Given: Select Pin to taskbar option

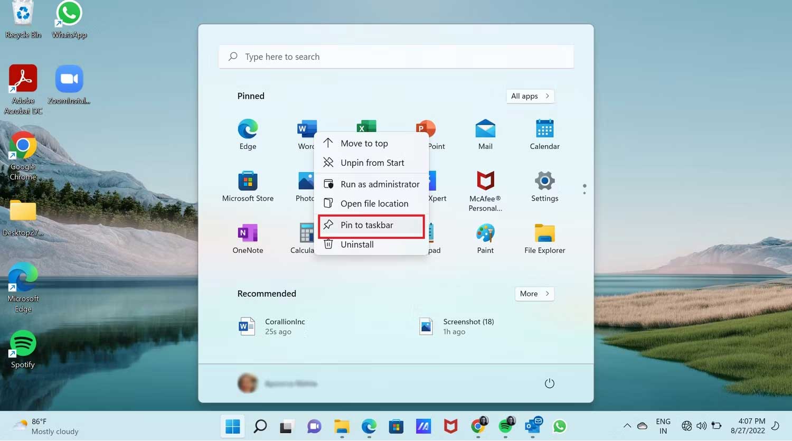Looking at the screenshot, I should [371, 226].
